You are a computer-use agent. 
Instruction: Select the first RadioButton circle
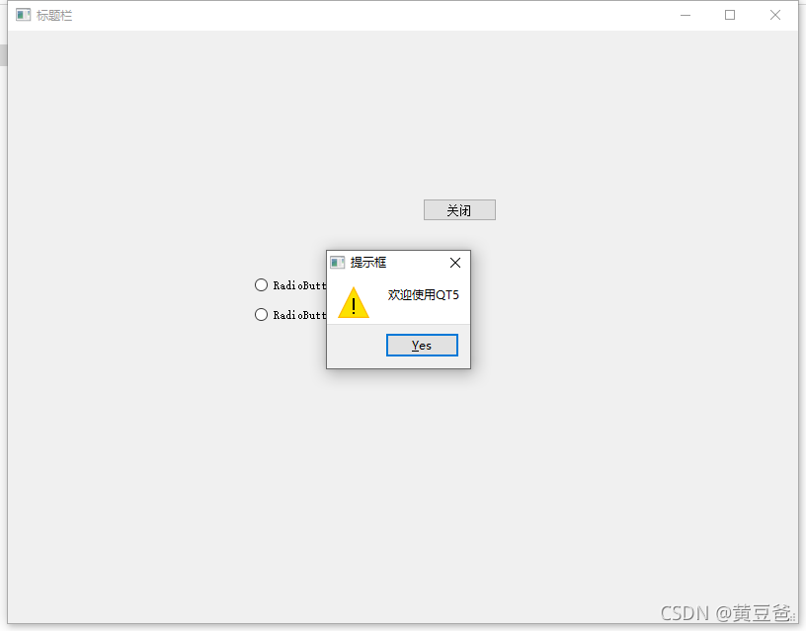261,284
